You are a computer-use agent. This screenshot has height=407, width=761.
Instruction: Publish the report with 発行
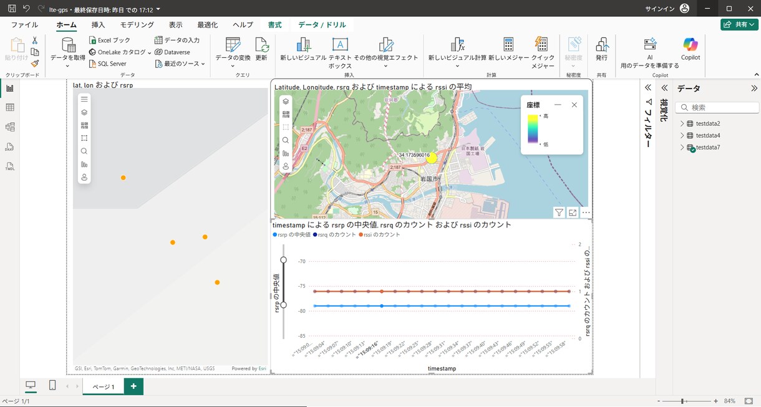pyautogui.click(x=601, y=49)
